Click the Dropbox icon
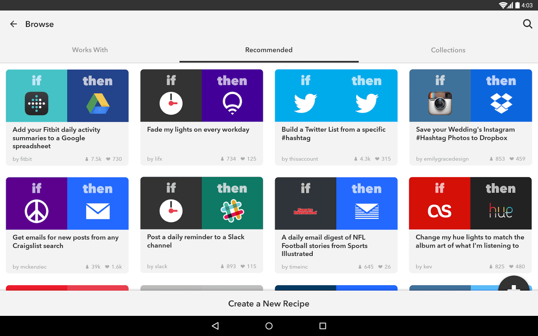Image resolution: width=538 pixels, height=336 pixels. (x=501, y=103)
